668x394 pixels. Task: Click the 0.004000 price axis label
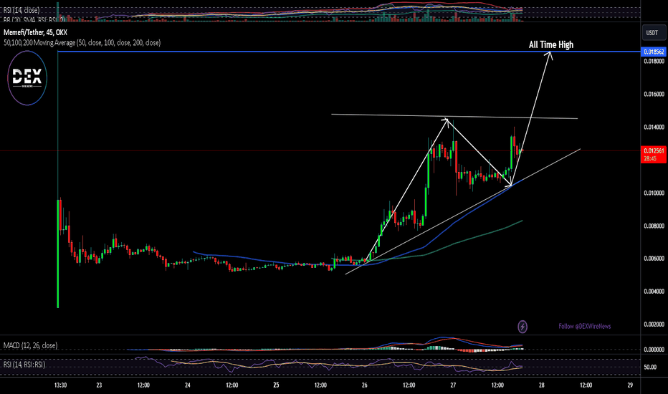[654, 292]
